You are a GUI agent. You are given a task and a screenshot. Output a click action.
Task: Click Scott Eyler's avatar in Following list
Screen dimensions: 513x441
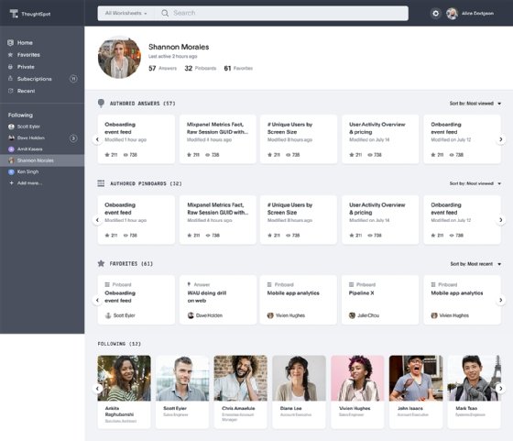click(x=11, y=127)
